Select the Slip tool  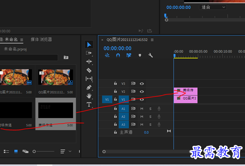89,79
